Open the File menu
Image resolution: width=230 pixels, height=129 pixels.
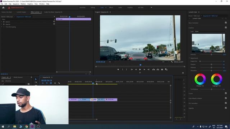(x=2, y=4)
